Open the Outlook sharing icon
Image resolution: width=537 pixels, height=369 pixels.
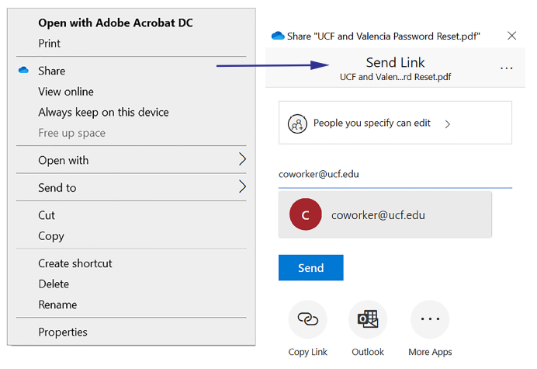tap(368, 319)
